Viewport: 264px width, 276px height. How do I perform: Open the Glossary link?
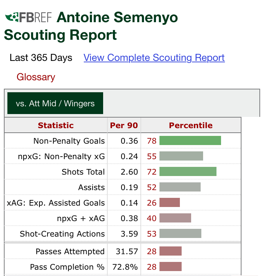36,77
